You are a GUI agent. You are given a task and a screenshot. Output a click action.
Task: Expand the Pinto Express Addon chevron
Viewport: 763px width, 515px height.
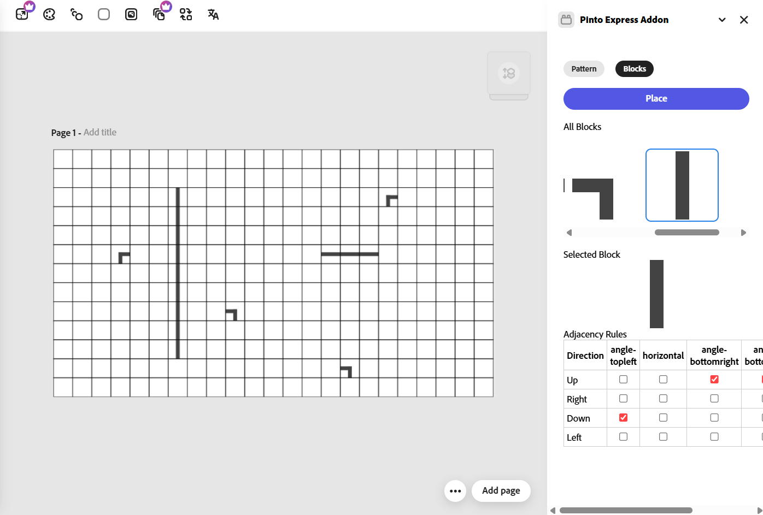[x=722, y=20]
